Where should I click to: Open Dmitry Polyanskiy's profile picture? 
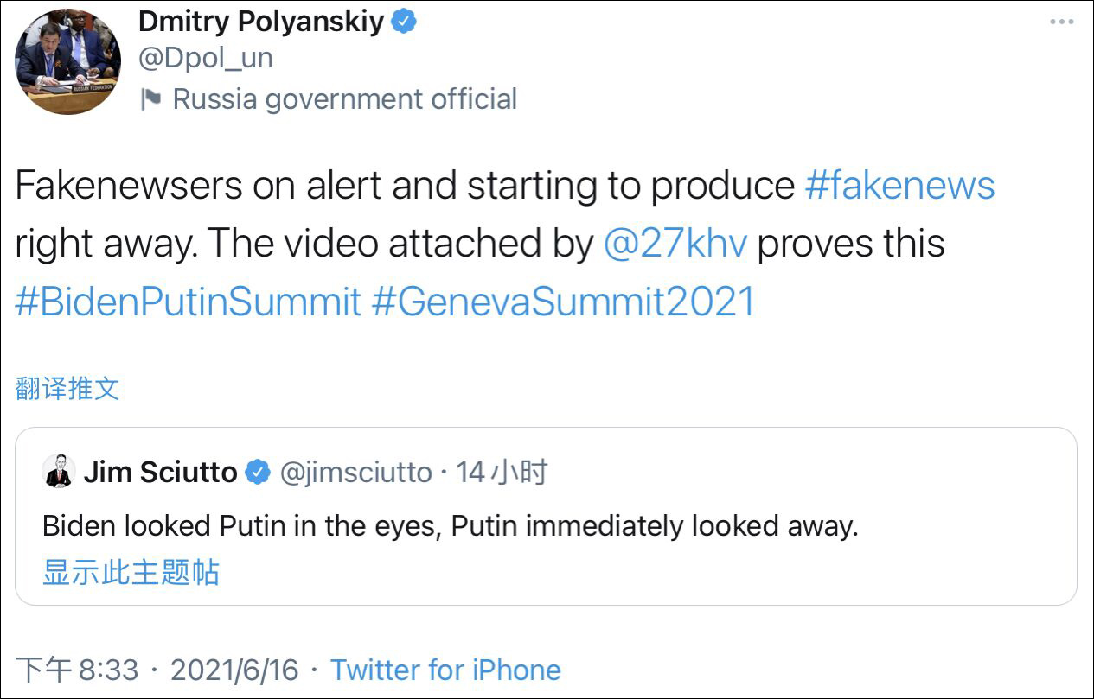(x=67, y=61)
